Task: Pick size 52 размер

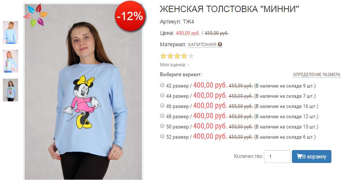Action: (162, 136)
